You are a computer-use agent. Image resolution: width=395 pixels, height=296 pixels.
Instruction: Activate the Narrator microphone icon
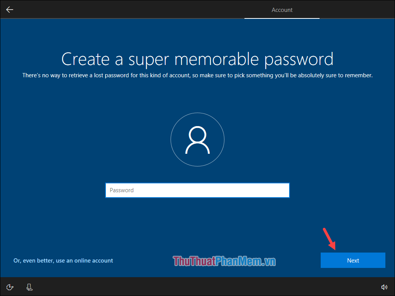[29, 287]
